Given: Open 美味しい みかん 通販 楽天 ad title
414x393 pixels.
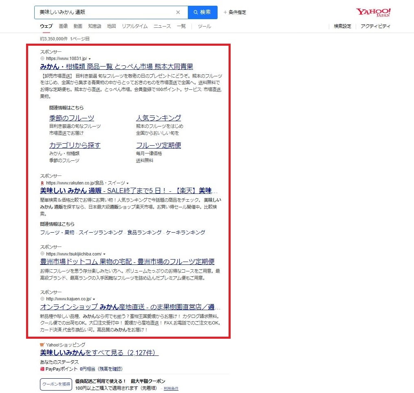Looking at the screenshot, I should click(129, 191).
